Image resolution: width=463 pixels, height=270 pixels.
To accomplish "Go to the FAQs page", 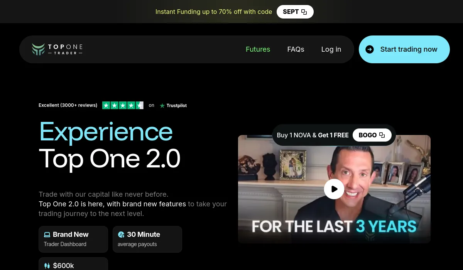I will click(296, 49).
